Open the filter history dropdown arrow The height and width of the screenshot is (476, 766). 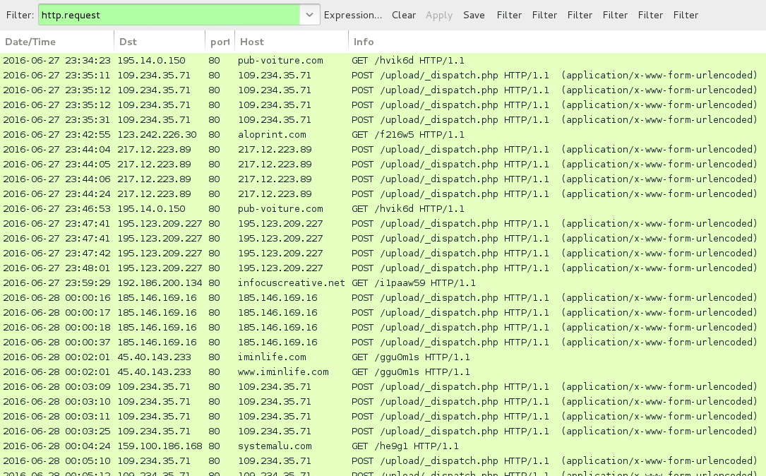(309, 15)
